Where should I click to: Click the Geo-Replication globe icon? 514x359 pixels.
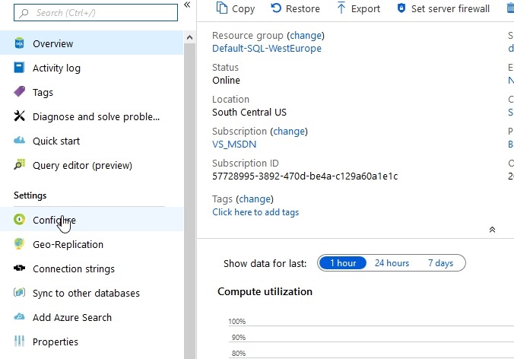[x=20, y=244]
